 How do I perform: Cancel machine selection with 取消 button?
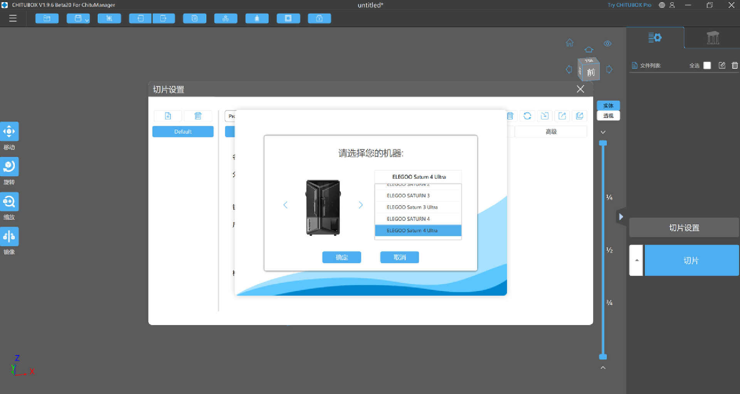pyautogui.click(x=399, y=257)
